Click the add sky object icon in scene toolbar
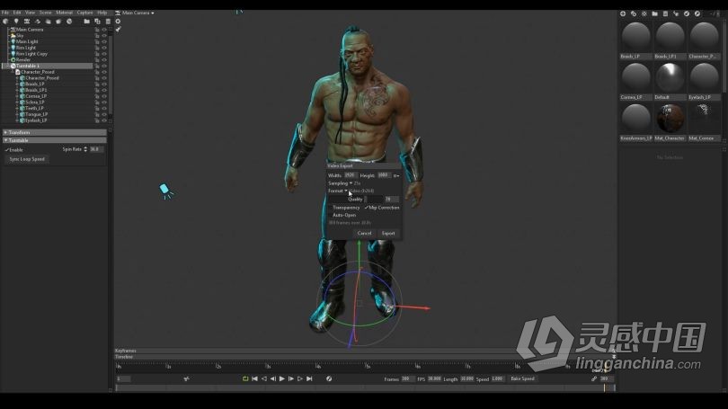Viewport: 728px width, 409px height. [5, 22]
